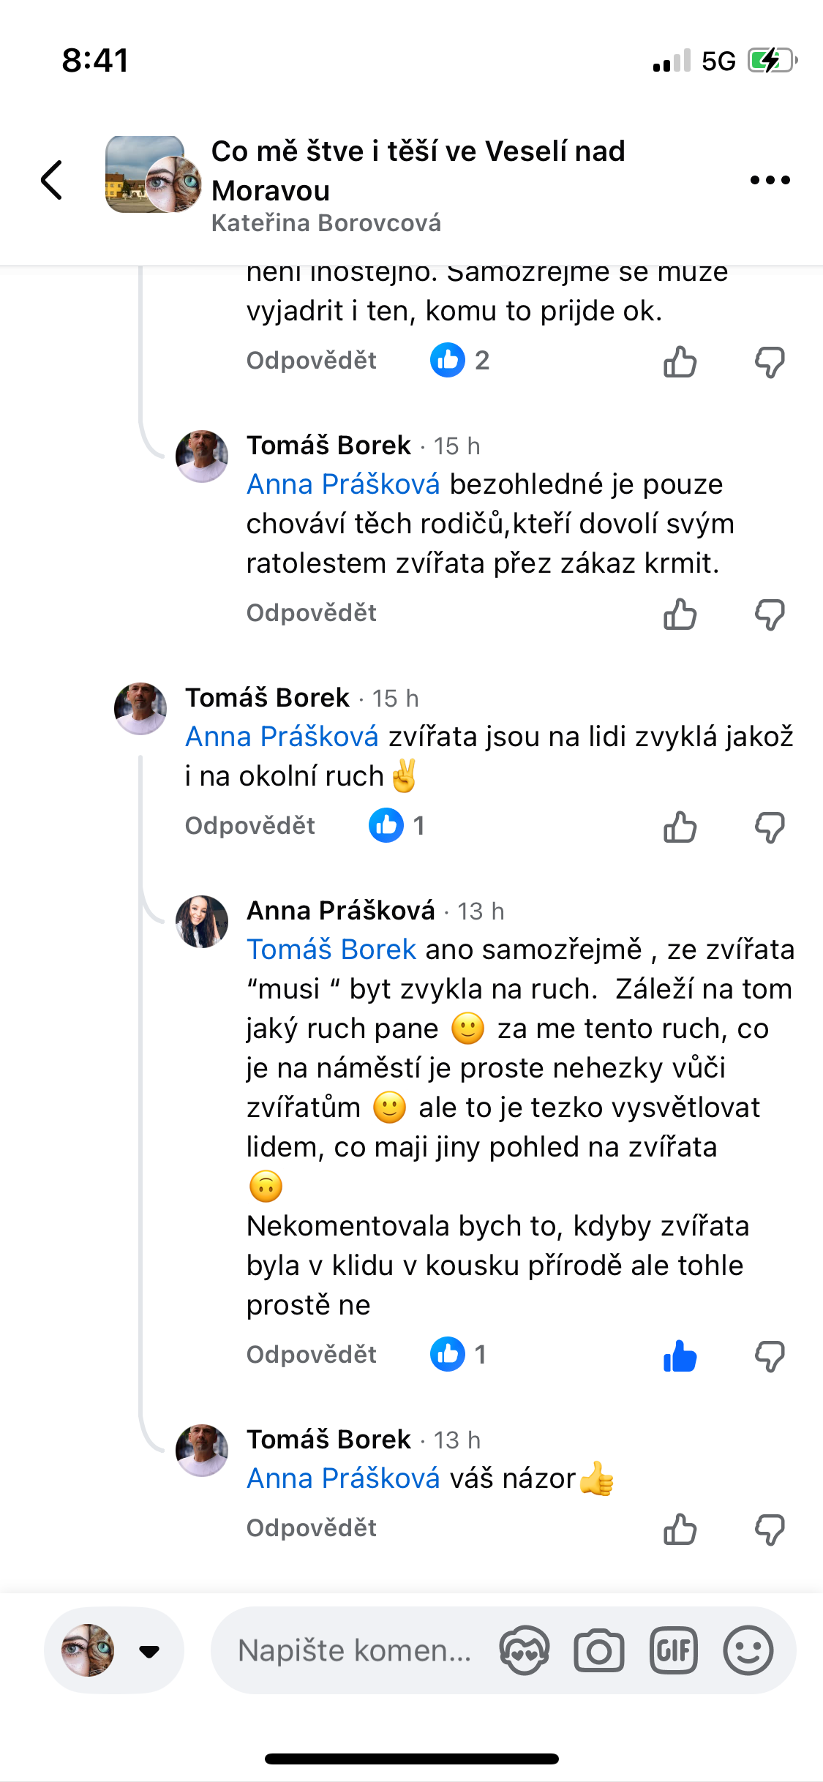Tap the back arrow in header

tap(51, 180)
